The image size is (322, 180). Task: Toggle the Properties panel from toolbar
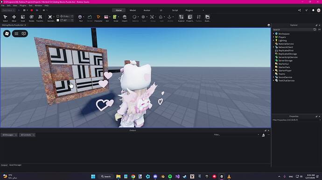coord(190,18)
